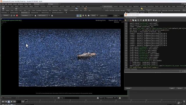Jump to first frame in playbar
This screenshot has height=105, width=186.
point(3,102)
